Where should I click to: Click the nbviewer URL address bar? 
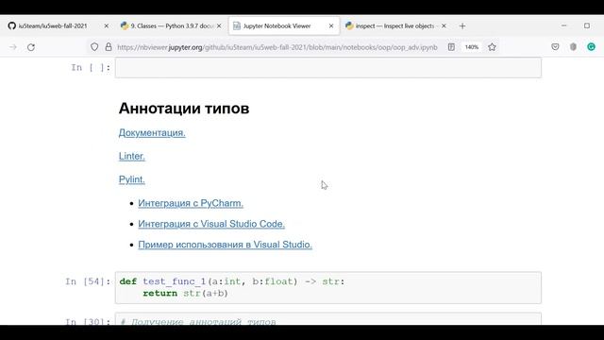[277, 47]
